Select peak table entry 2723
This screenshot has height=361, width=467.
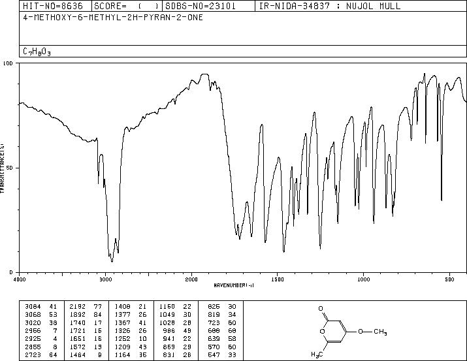33,354
